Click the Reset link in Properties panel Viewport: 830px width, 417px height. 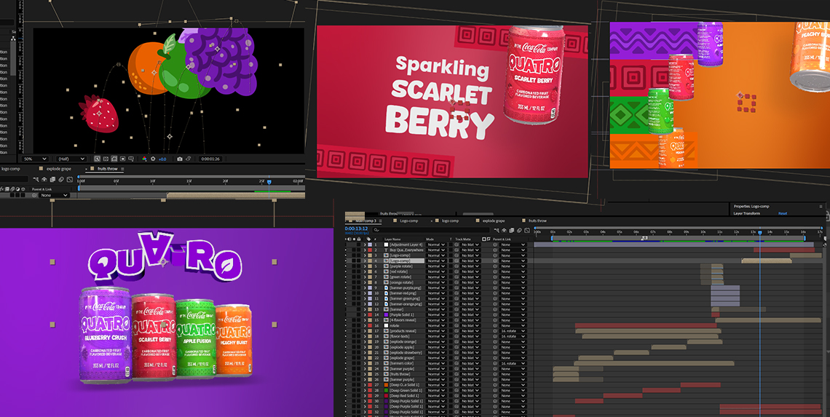(783, 213)
